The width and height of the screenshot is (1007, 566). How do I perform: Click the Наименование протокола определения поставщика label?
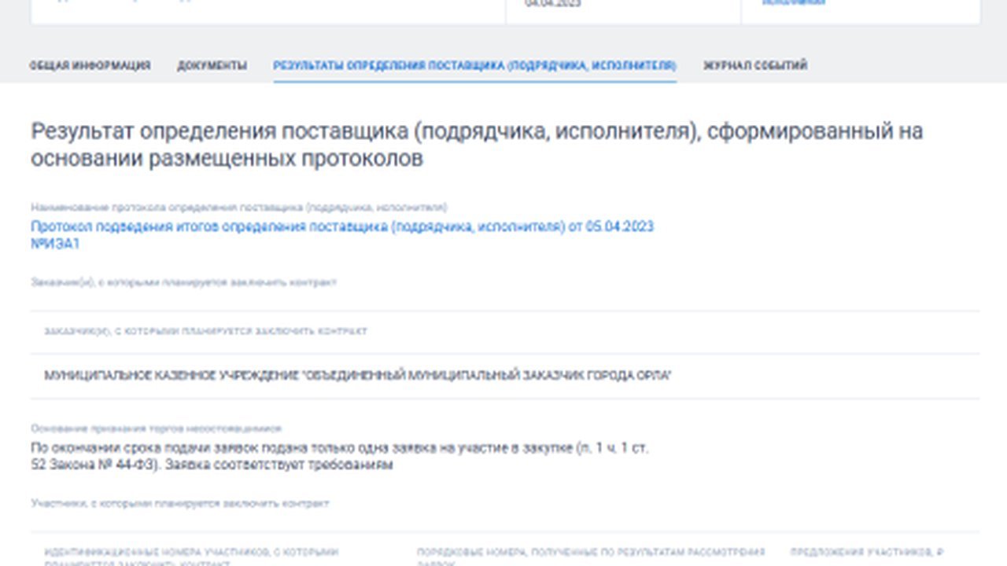[x=239, y=208]
